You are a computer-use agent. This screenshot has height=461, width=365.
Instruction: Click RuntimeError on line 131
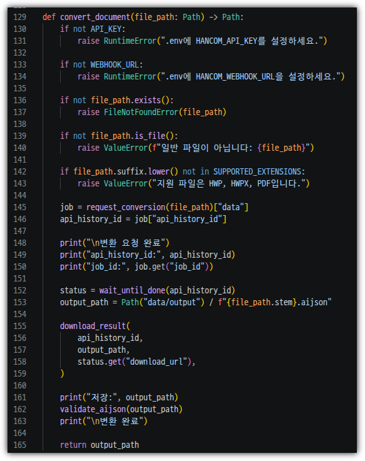(130, 41)
